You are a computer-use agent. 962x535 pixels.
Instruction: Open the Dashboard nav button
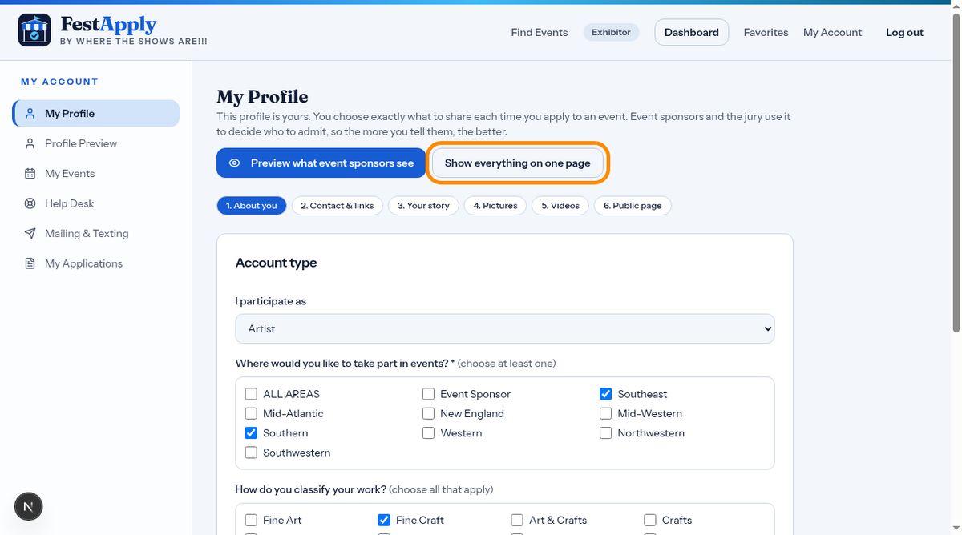point(692,32)
